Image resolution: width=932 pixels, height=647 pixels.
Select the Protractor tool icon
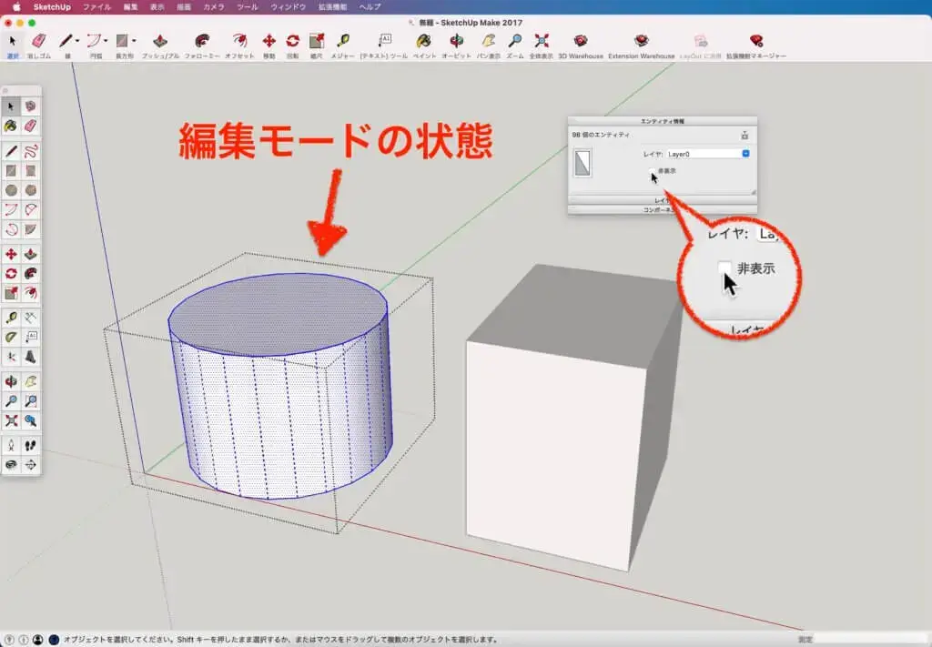pos(11,338)
